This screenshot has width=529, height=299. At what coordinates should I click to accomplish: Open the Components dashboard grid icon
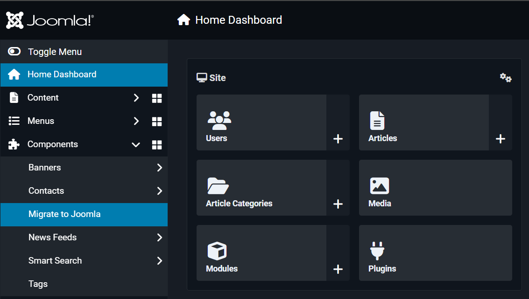point(157,145)
